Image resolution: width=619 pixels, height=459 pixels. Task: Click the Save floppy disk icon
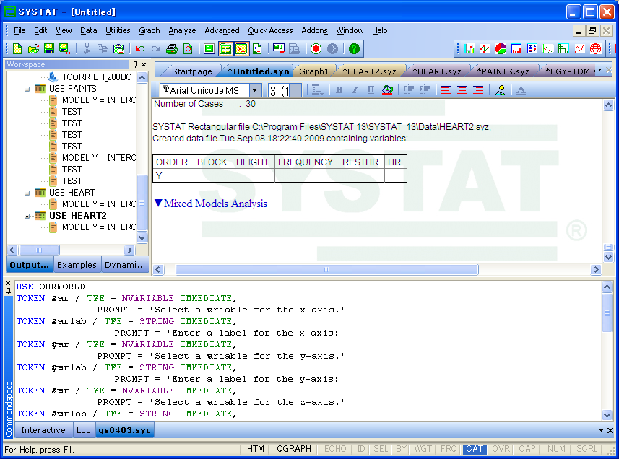pos(49,49)
